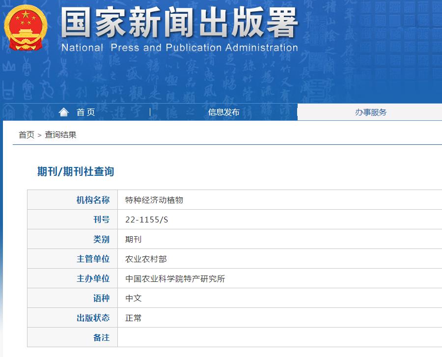The image size is (442, 357).
Task: Open the 首页 breadcrumb link
Action: (x=24, y=134)
